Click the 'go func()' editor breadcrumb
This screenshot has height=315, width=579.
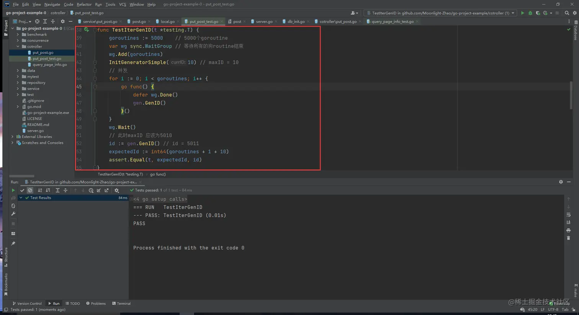(158, 174)
